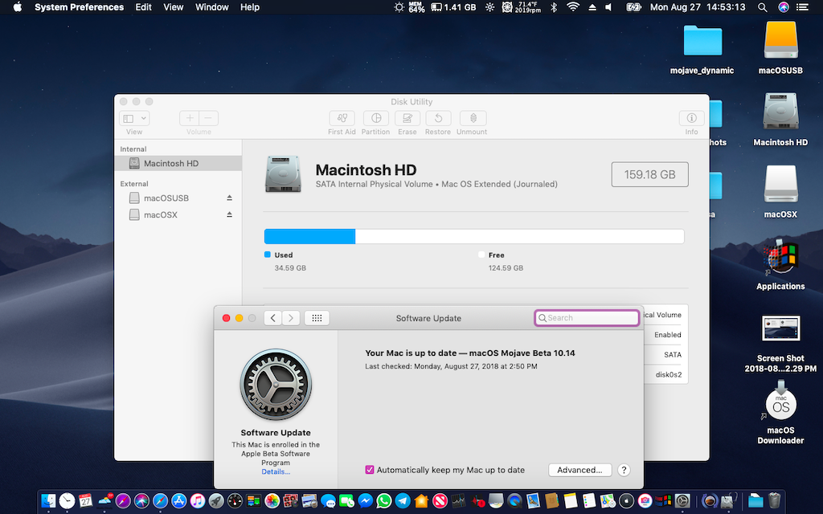This screenshot has height=514, width=823.
Task: Run First Aid in Disk Utility toolbar
Action: [x=342, y=118]
